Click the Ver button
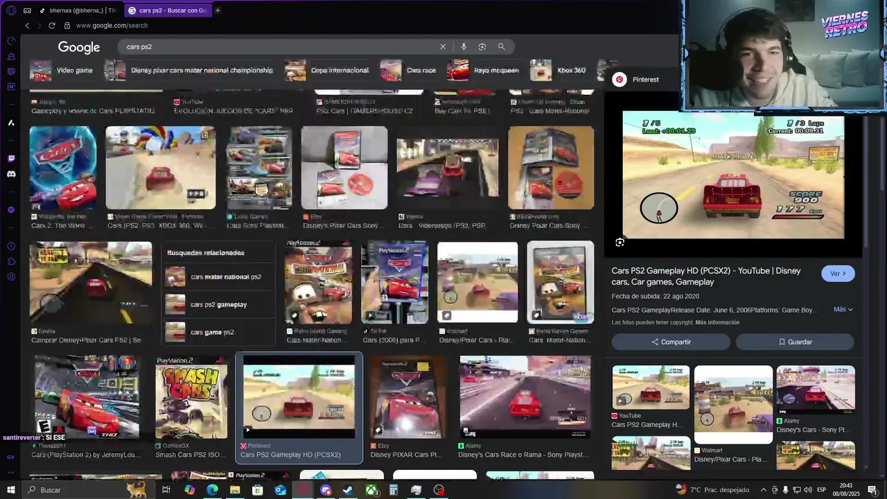 [x=838, y=274]
